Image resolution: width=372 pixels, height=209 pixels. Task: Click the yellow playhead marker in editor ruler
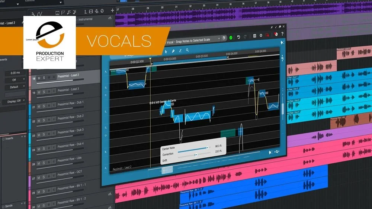point(150,58)
